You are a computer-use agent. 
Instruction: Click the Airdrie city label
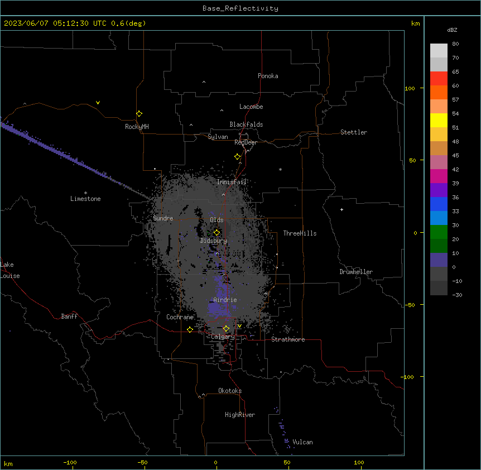click(x=225, y=300)
